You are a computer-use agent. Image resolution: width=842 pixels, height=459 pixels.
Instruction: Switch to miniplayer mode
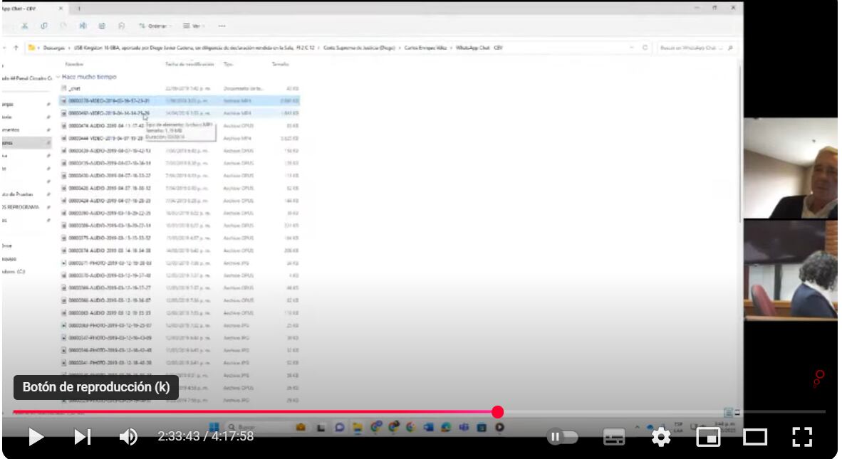(x=708, y=437)
